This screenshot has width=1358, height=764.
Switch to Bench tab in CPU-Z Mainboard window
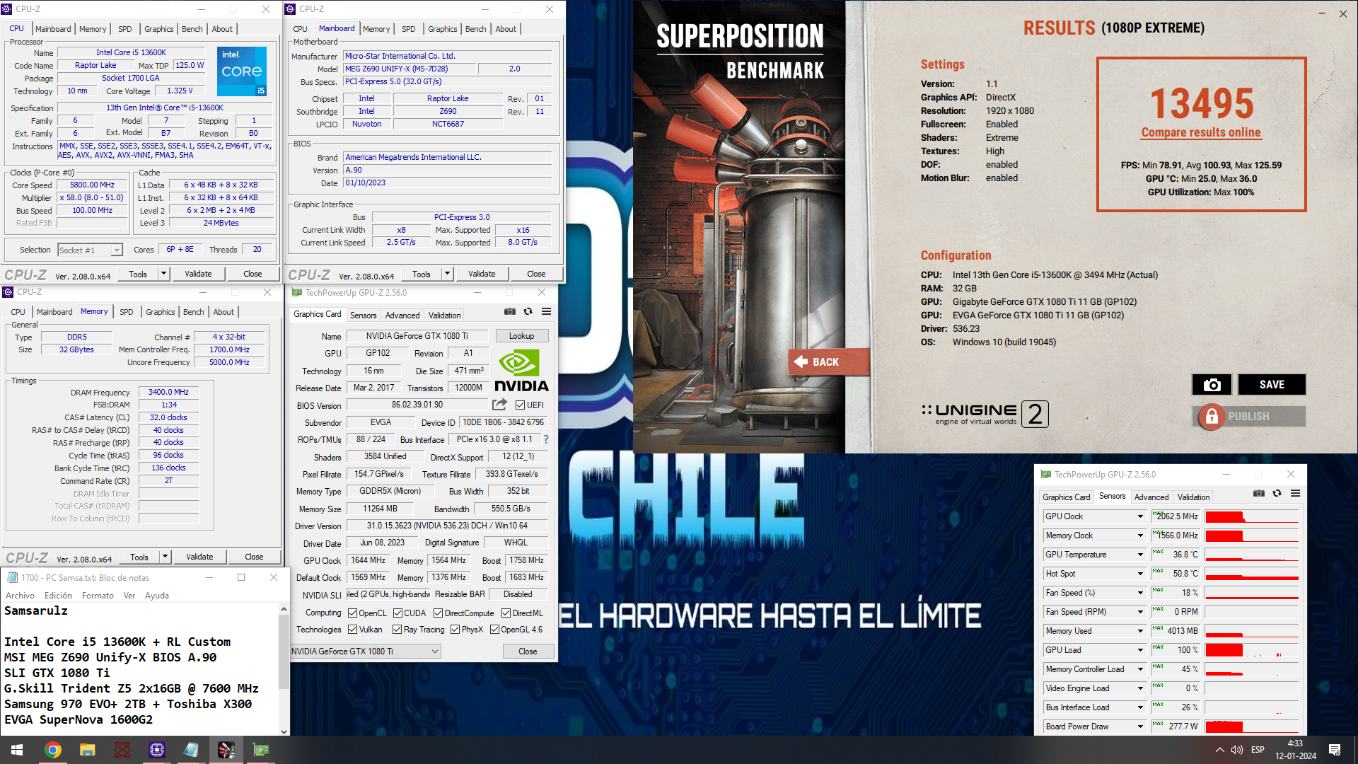pos(475,29)
